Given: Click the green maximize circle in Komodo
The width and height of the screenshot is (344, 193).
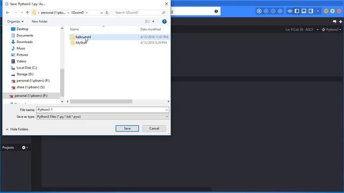Looking at the screenshot, I should tap(332, 11).
